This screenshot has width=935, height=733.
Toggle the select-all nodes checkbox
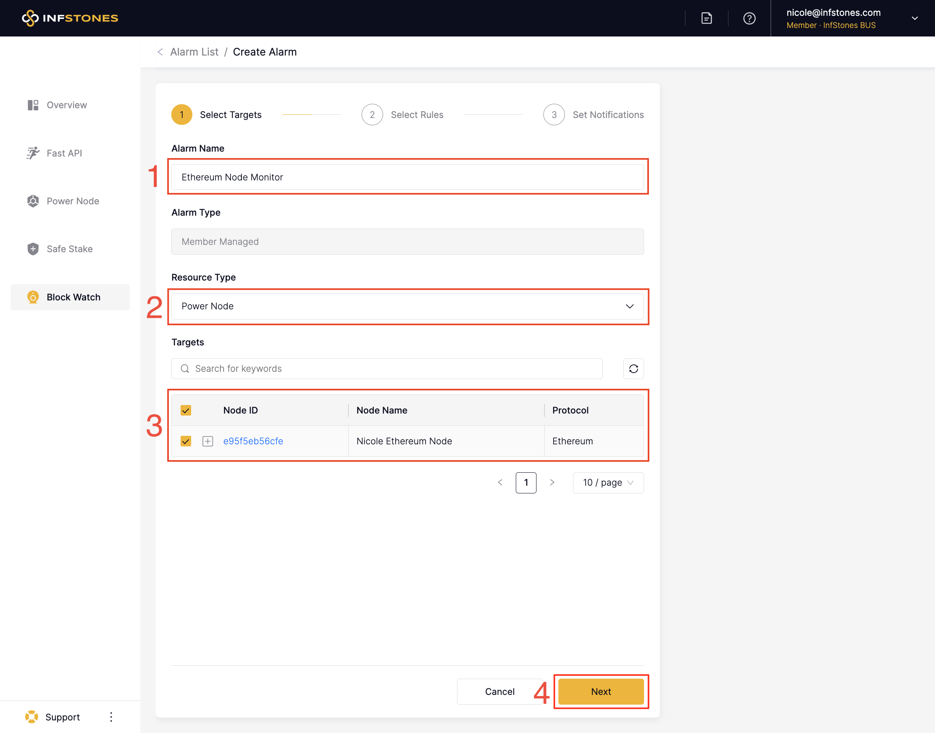pyautogui.click(x=185, y=410)
